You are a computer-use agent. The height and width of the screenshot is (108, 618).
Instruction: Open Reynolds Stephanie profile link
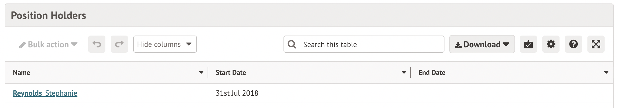45,93
